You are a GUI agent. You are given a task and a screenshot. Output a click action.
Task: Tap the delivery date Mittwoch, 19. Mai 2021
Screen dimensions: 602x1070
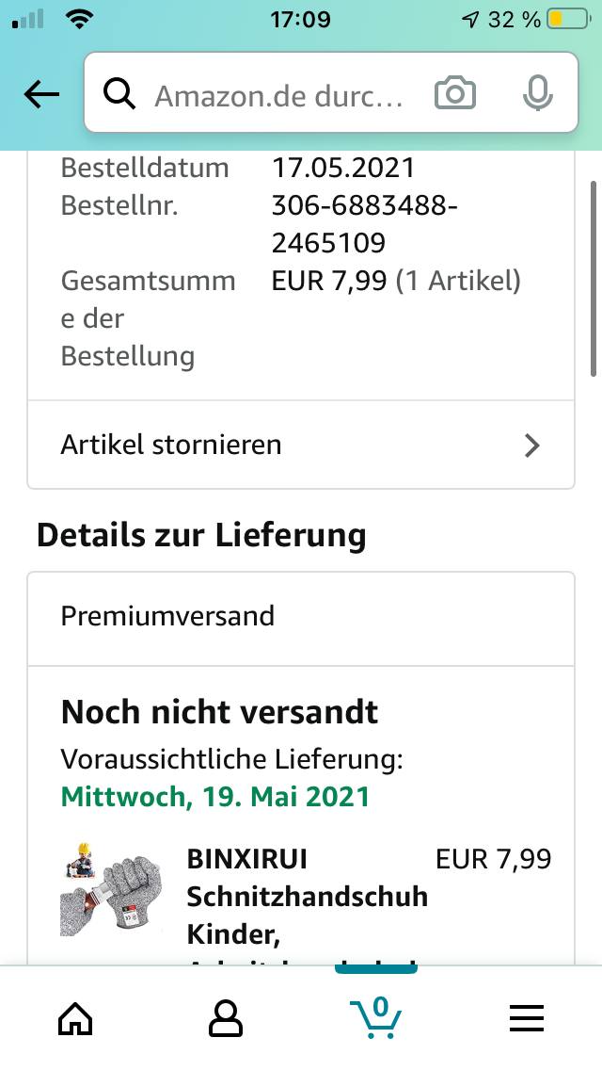click(215, 797)
